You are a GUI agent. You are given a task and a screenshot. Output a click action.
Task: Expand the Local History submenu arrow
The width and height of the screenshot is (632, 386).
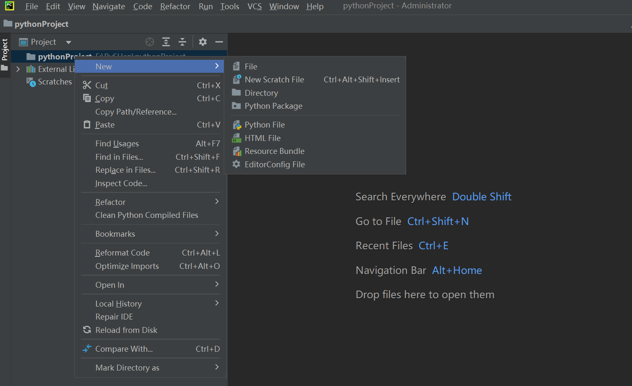(x=217, y=303)
